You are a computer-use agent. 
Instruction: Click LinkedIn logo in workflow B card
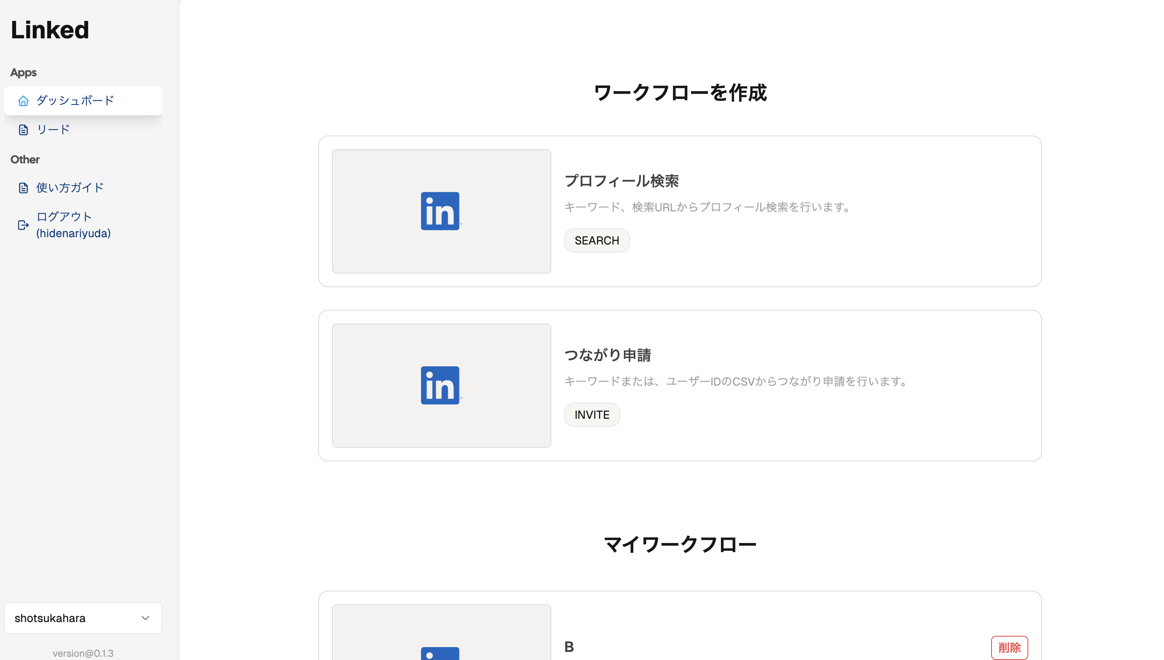(440, 653)
